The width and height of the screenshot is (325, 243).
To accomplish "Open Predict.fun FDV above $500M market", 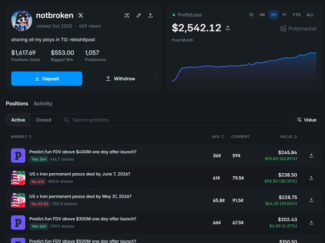I will point(83,241).
